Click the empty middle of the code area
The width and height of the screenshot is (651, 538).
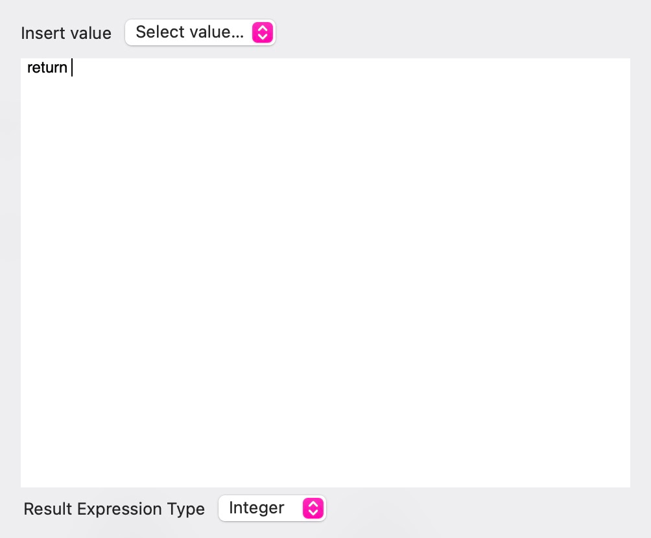(x=325, y=272)
